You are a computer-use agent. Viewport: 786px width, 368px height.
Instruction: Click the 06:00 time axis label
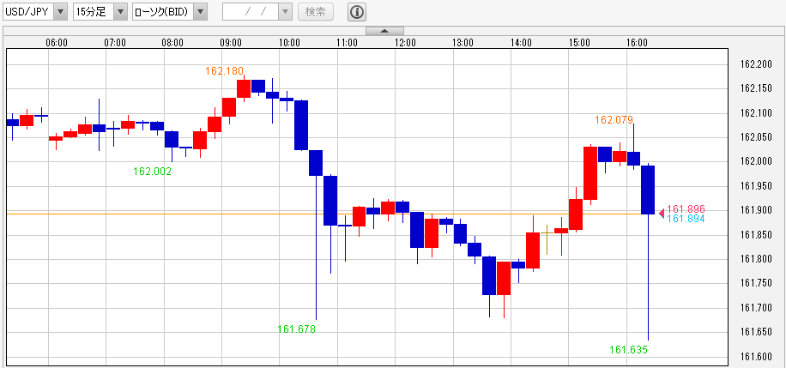(57, 43)
